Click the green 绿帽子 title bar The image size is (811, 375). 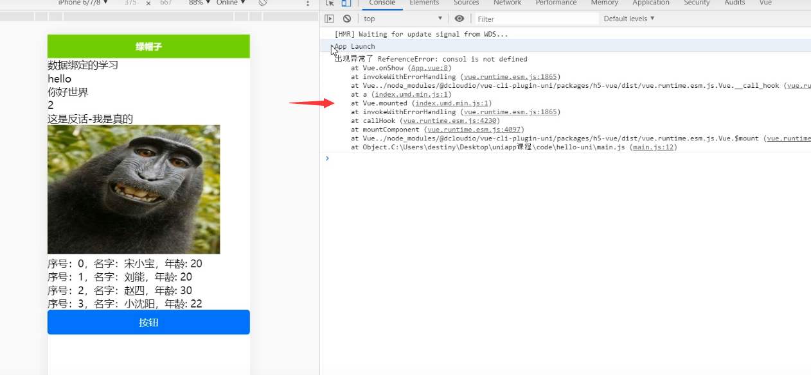[x=148, y=46]
